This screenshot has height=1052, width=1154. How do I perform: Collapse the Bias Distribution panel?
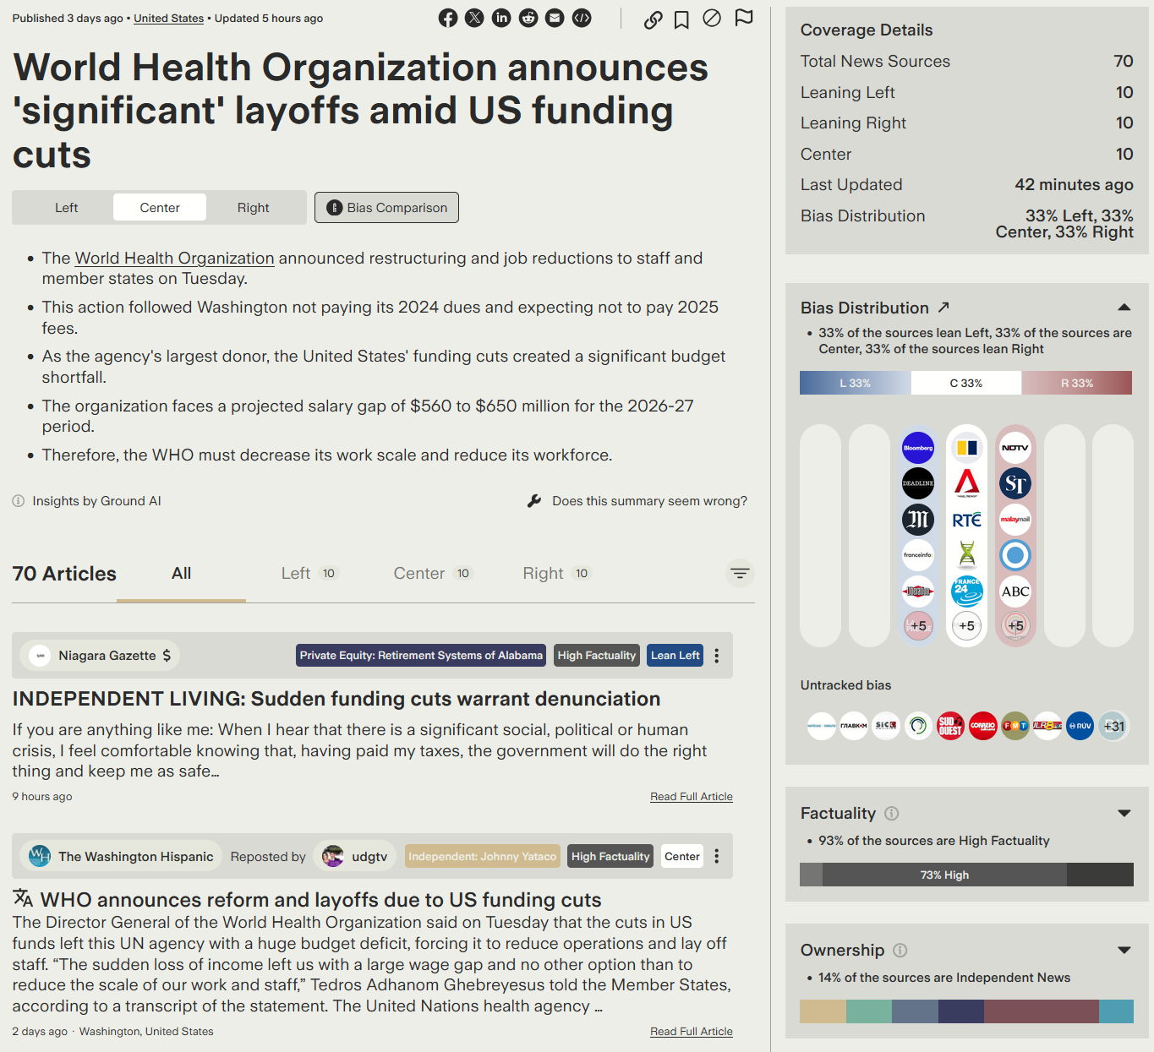tap(1124, 308)
